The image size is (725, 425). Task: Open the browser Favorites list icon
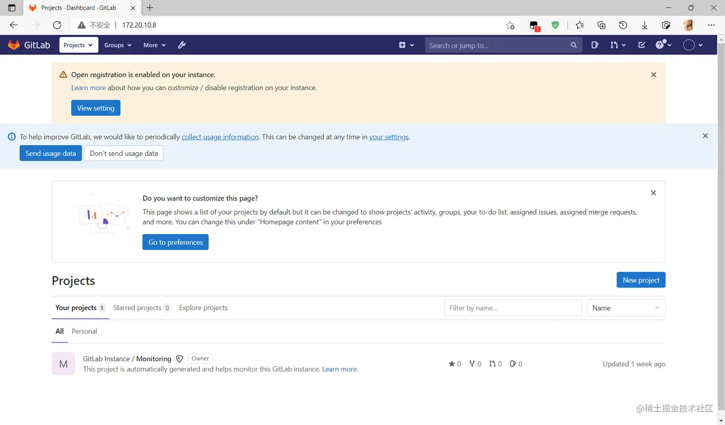pyautogui.click(x=580, y=25)
